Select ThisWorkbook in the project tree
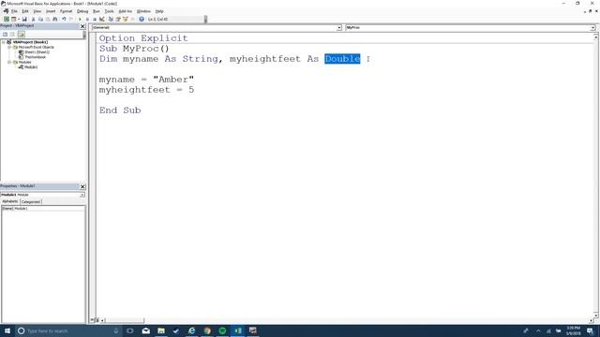The width and height of the screenshot is (600, 337). coord(36,57)
